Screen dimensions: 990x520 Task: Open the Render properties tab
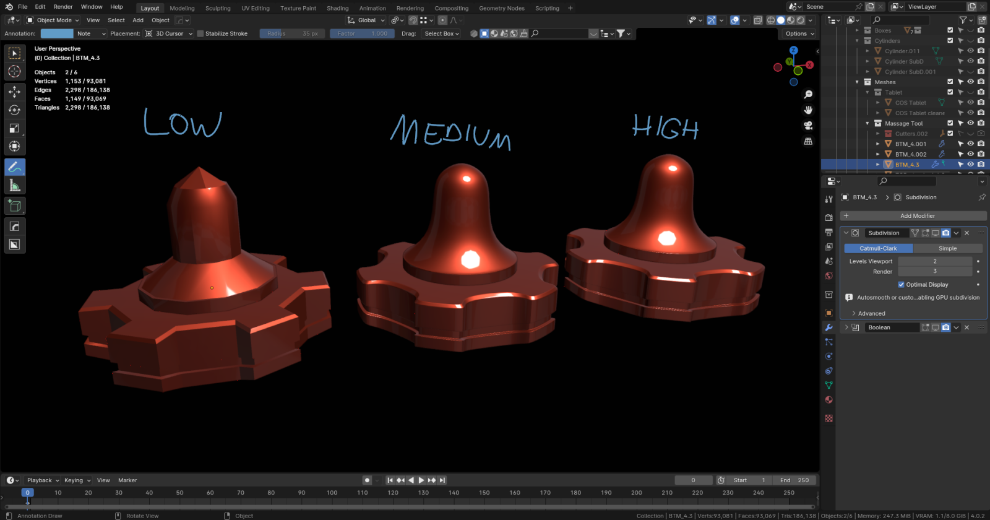point(829,217)
